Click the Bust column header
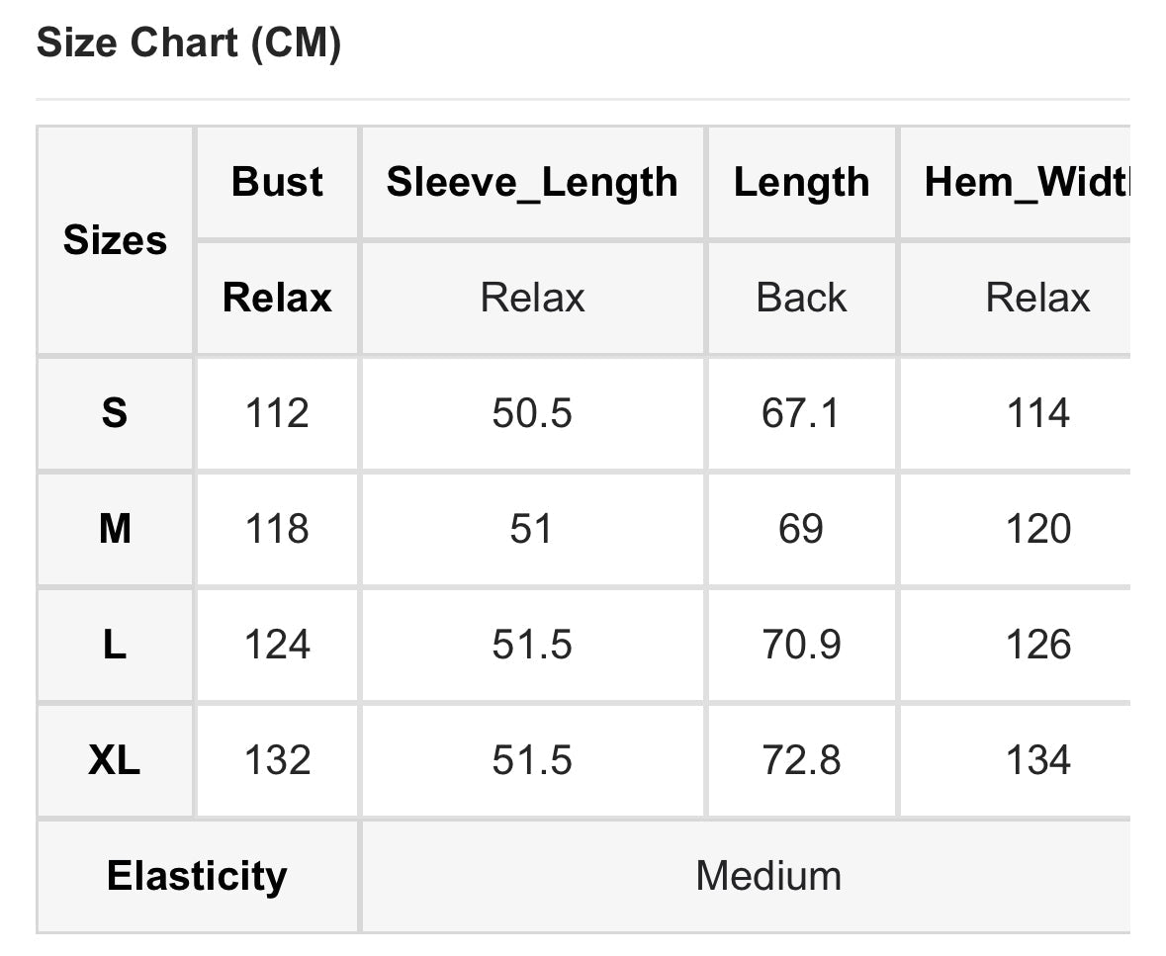1166x956 pixels. [x=277, y=182]
